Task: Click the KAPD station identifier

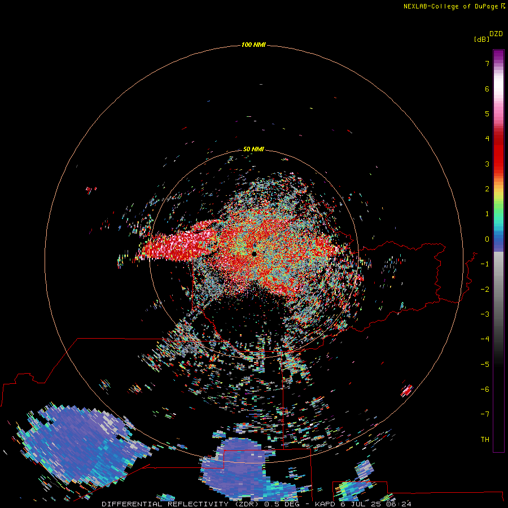Action: pos(325,504)
